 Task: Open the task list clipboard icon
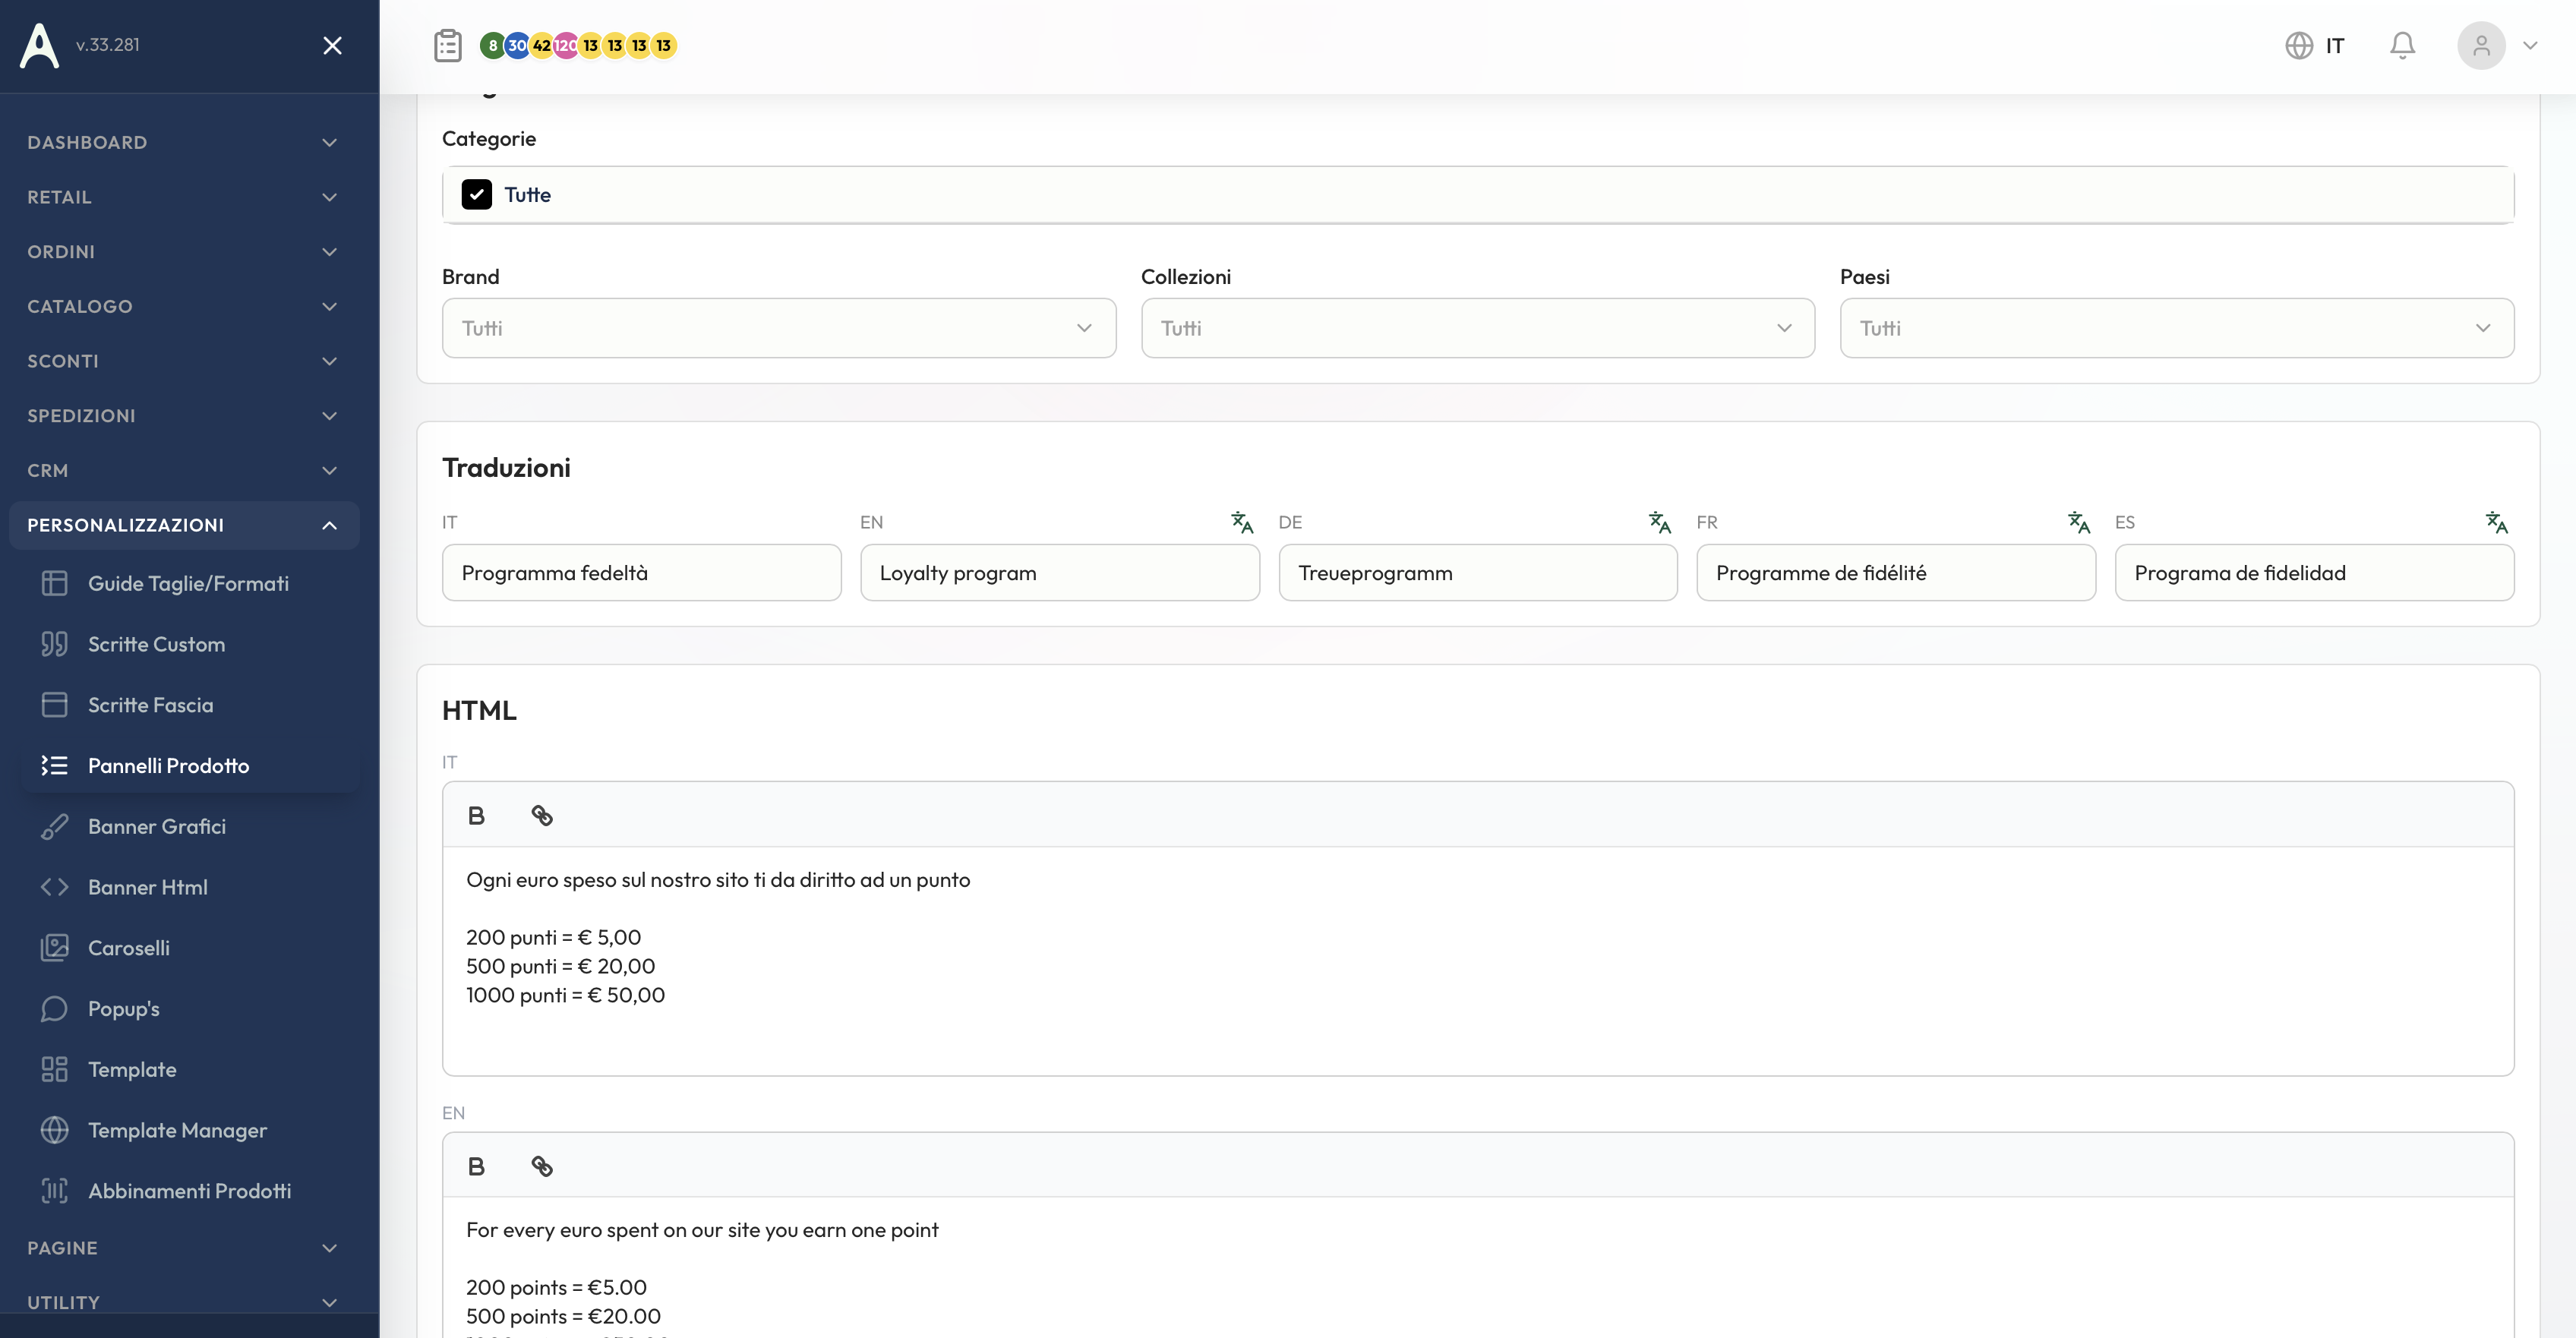[448, 46]
